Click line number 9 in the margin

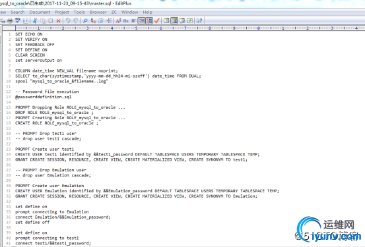tap(9, 76)
